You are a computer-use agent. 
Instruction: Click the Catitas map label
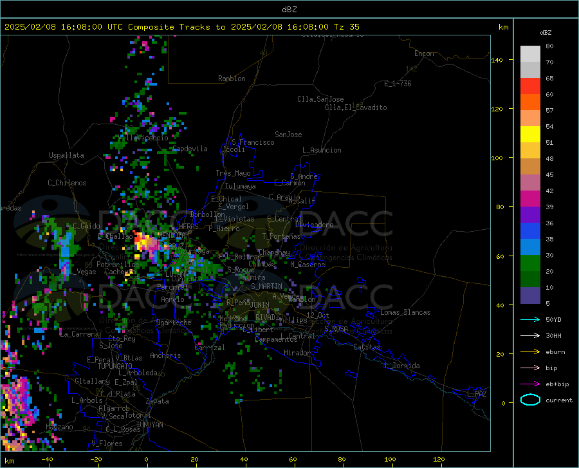coord(367,347)
